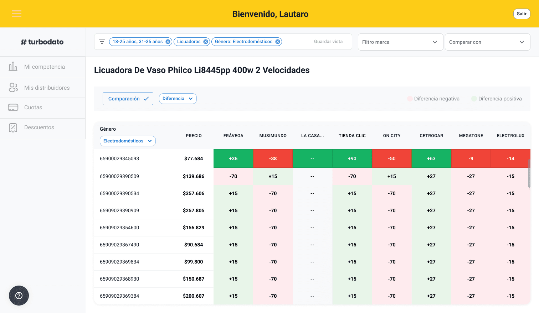Click the TIENDA CLIC column header
The height and width of the screenshot is (313, 539).
point(352,136)
